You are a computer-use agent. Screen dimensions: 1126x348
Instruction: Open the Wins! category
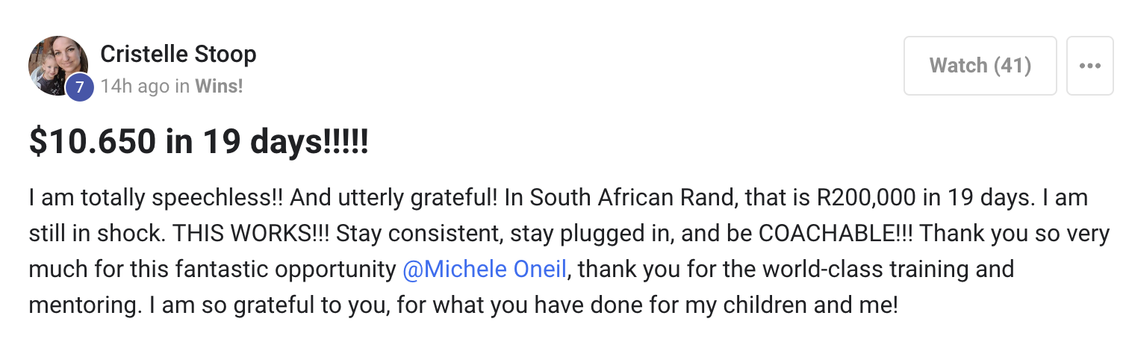click(219, 87)
